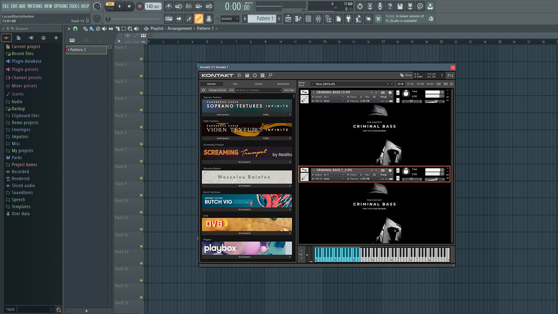Screen dimensions: 558x314
Task: Open Kontakt settings gear icon
Action: click(x=255, y=75)
